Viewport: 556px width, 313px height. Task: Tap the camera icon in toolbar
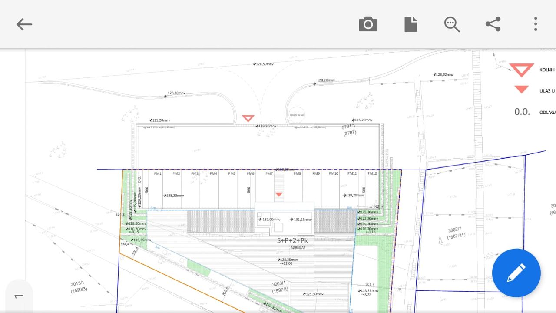coord(368,24)
